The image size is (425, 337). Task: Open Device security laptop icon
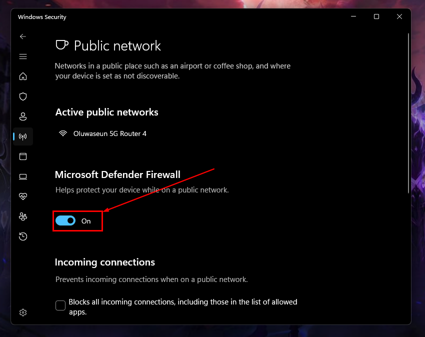[x=23, y=176]
